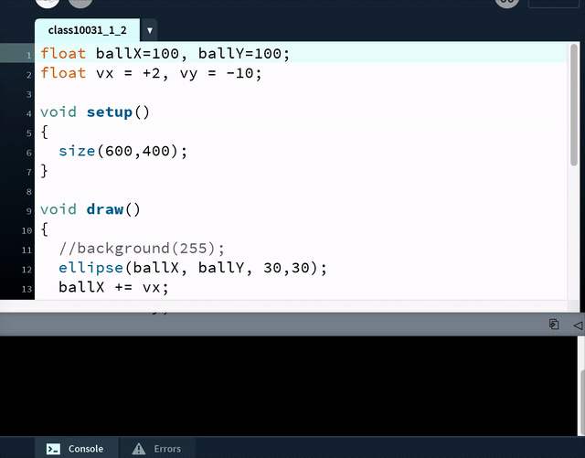
Task: Click line number 8 in the gutter
Action: click(28, 192)
